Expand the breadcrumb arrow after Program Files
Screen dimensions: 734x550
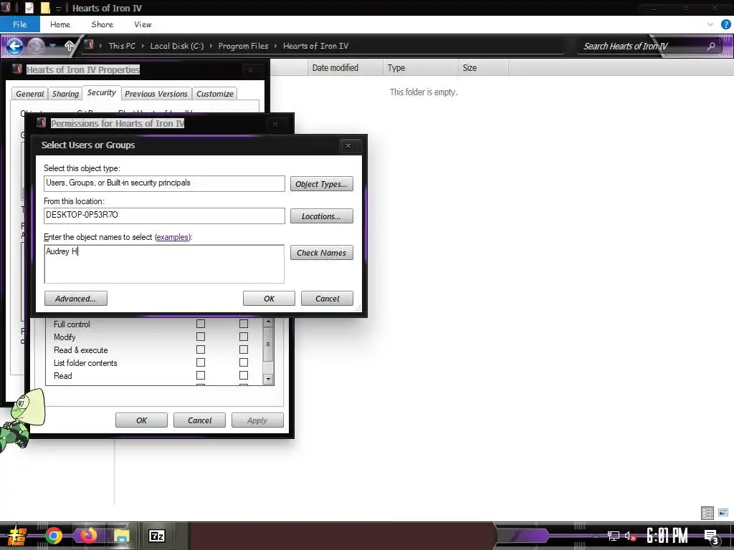(275, 46)
